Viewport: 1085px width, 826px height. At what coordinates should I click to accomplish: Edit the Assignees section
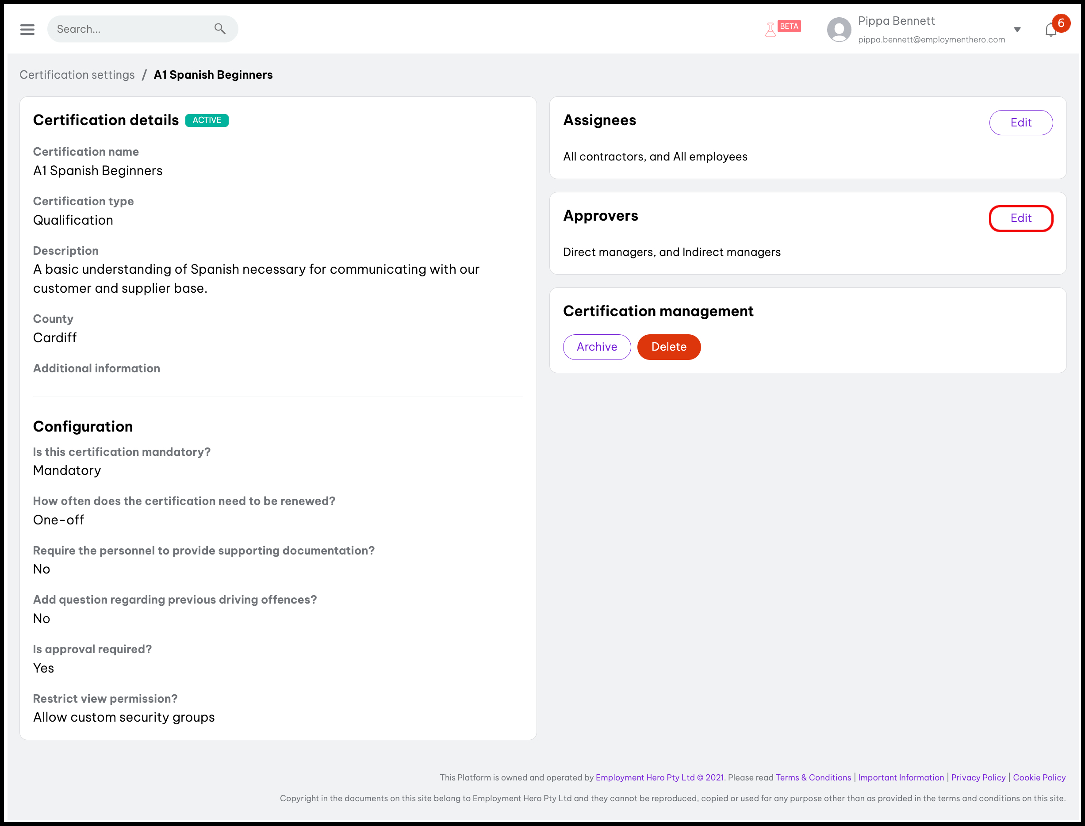[x=1020, y=122]
